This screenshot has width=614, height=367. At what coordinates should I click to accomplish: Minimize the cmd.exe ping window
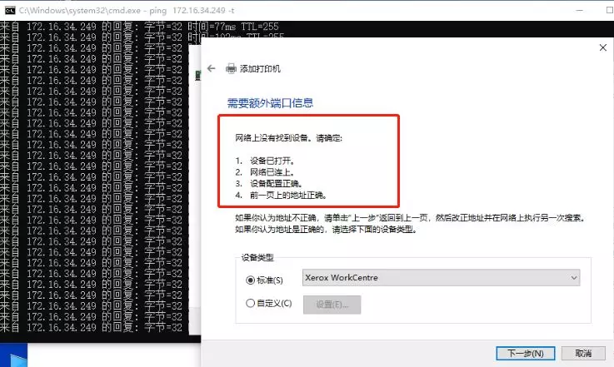click(x=580, y=10)
